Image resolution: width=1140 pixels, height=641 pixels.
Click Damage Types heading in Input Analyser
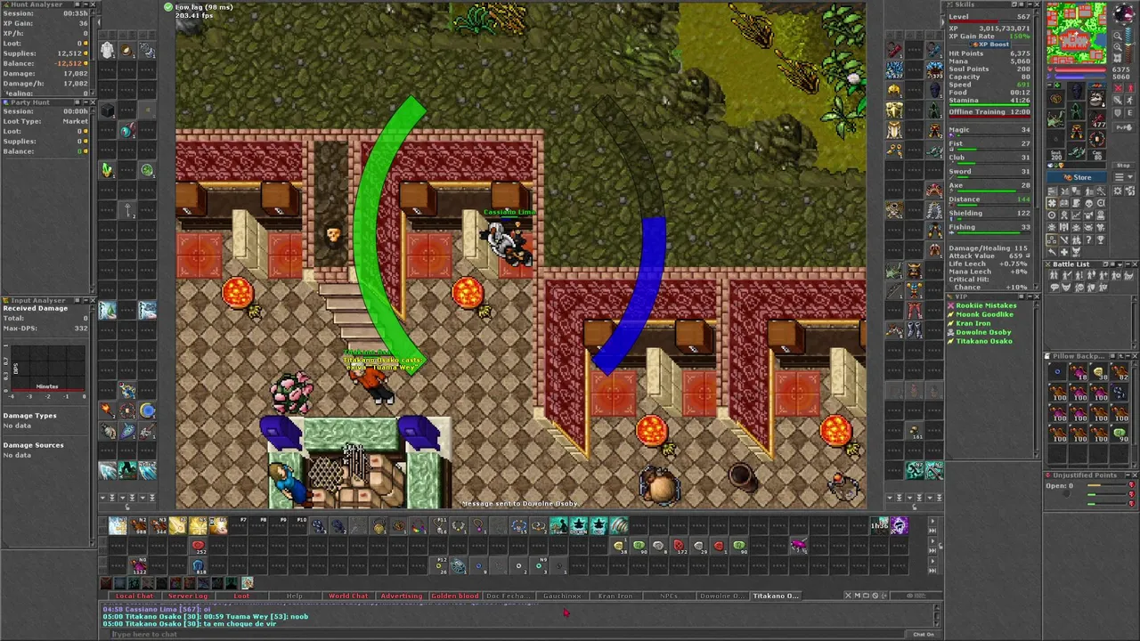point(29,416)
